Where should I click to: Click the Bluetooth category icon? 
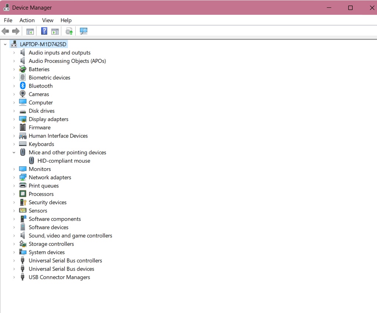tap(23, 86)
